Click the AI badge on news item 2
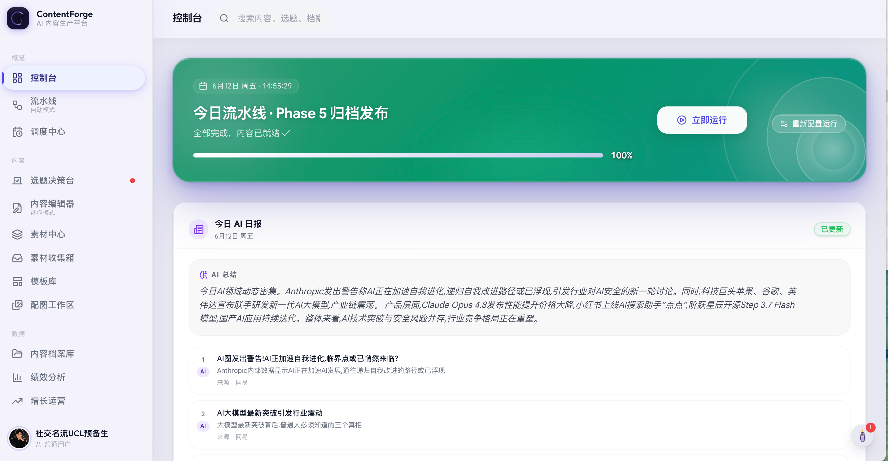The width and height of the screenshot is (888, 461). point(203,426)
